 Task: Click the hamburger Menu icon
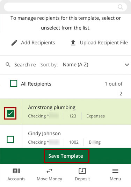tap(115, 171)
